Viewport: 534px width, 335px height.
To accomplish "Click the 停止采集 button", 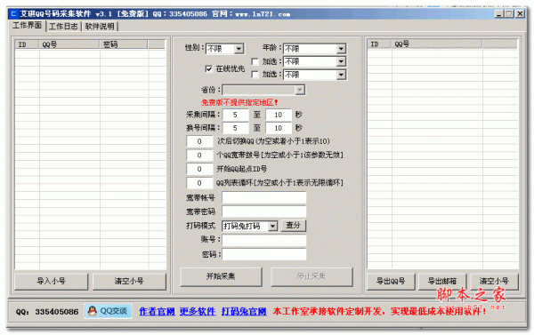I will point(311,276).
